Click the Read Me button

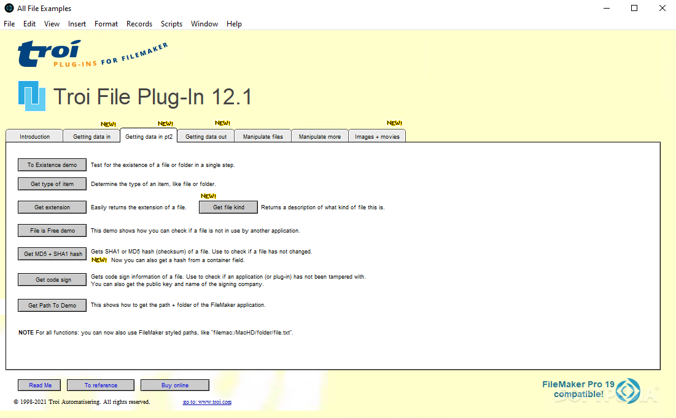39,385
